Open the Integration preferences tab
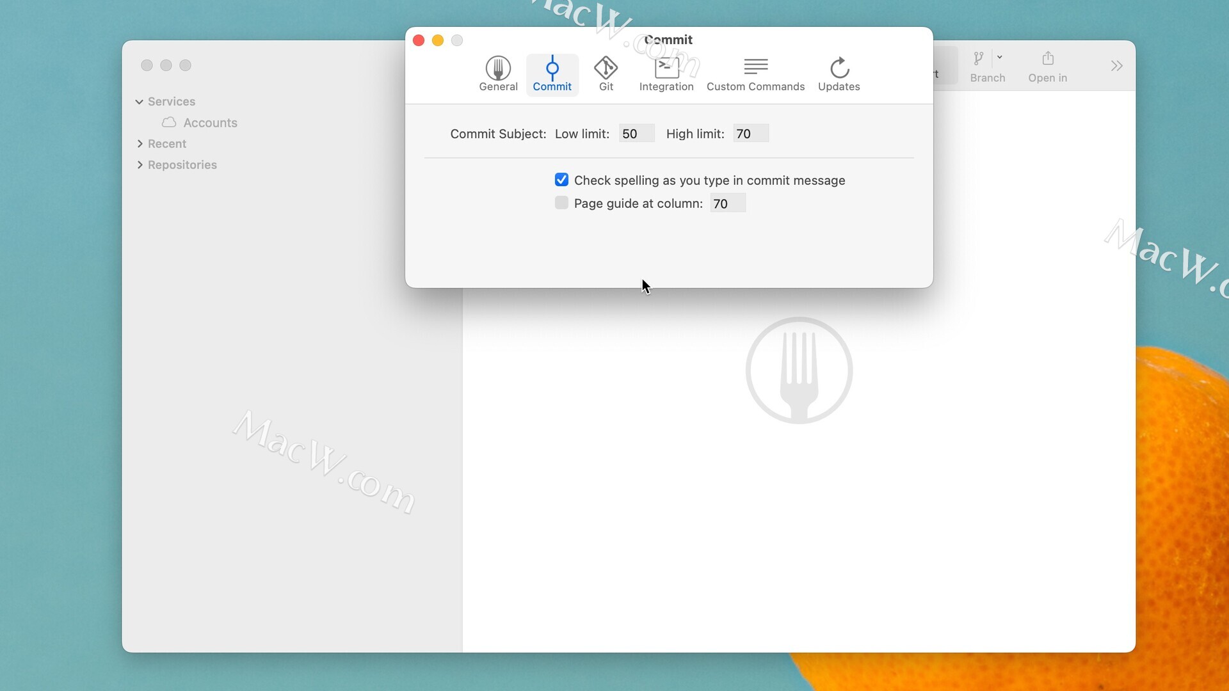This screenshot has height=691, width=1229. click(x=666, y=74)
